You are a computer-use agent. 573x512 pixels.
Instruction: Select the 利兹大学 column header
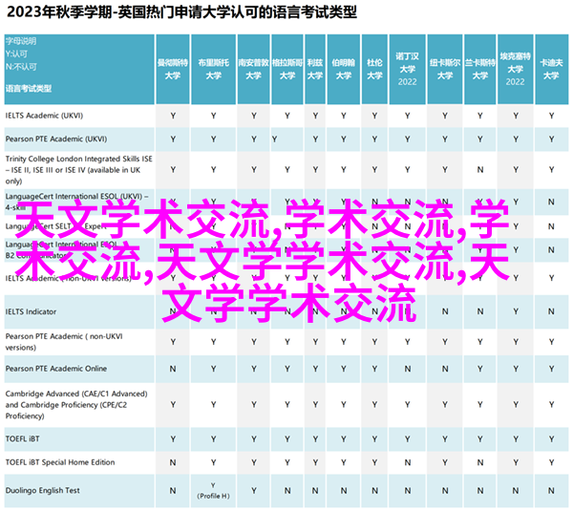[x=315, y=69]
